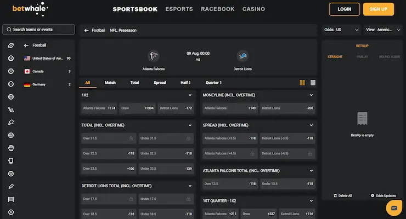Select the All markets tab

[x=88, y=83]
